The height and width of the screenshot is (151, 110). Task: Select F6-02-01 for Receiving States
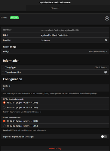coord(4,121)
